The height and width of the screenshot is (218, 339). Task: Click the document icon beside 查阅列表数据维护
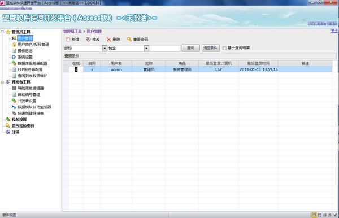[14, 76]
